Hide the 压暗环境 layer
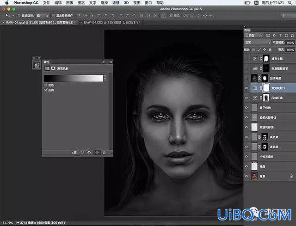The width and height of the screenshot is (296, 226). pyautogui.click(x=247, y=98)
